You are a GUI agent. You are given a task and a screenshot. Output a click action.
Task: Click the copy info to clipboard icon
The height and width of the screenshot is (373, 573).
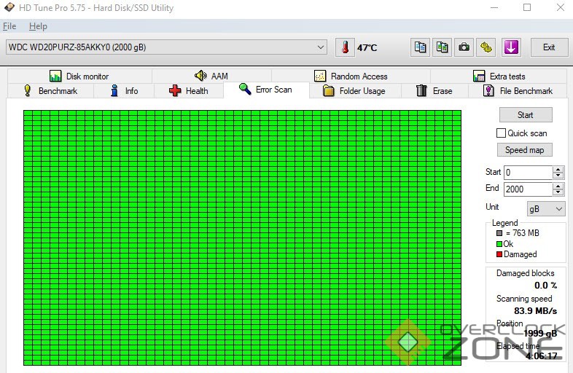(x=420, y=47)
